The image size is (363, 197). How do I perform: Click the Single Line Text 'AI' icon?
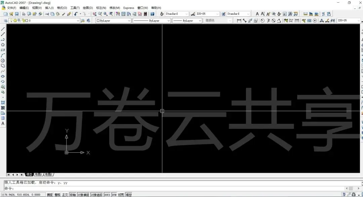pos(263,14)
